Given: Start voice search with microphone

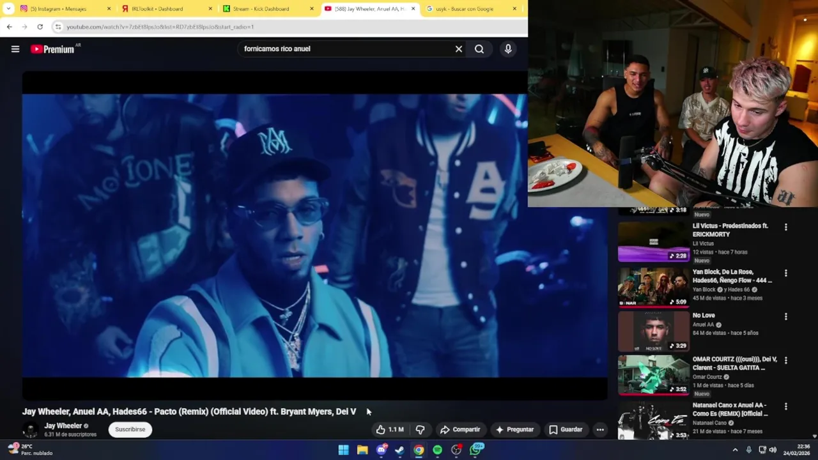Looking at the screenshot, I should (508, 49).
